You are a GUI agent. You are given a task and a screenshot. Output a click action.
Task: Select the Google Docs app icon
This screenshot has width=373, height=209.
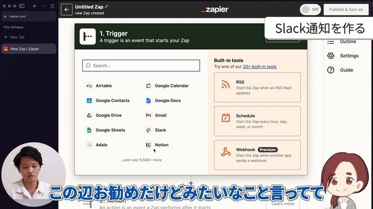(149, 100)
